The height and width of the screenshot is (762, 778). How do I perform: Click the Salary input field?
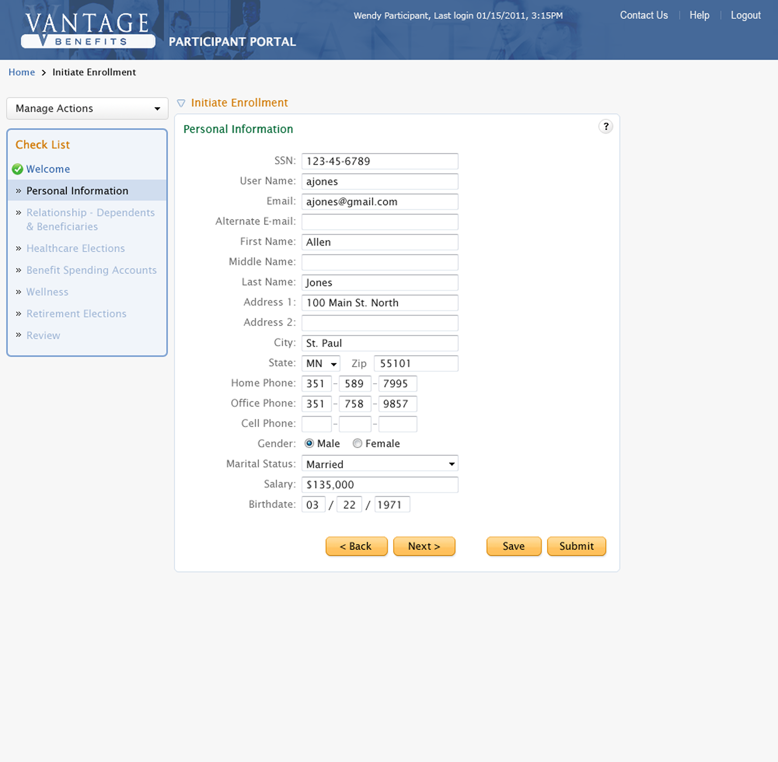pyautogui.click(x=380, y=485)
